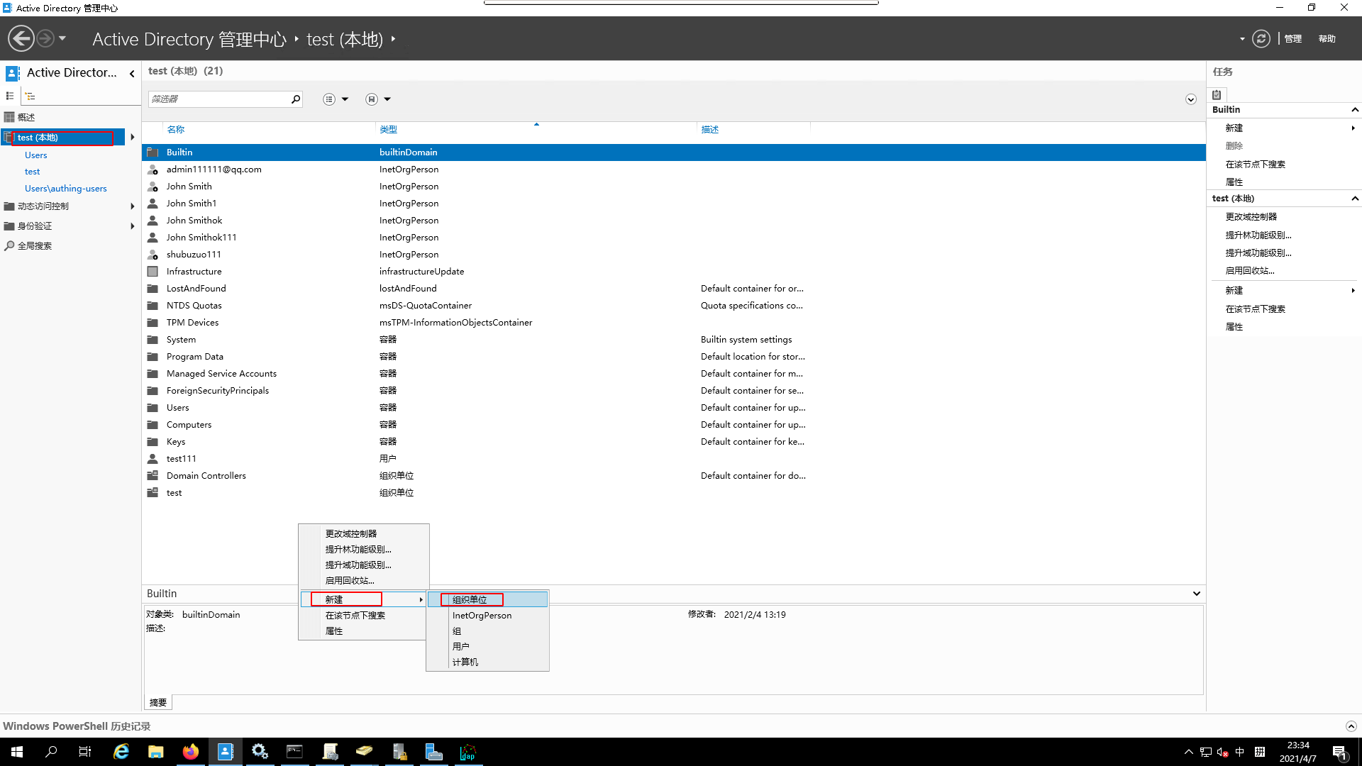The width and height of the screenshot is (1362, 766).
Task: Select the list view icon in left sidebar
Action: pos(10,96)
